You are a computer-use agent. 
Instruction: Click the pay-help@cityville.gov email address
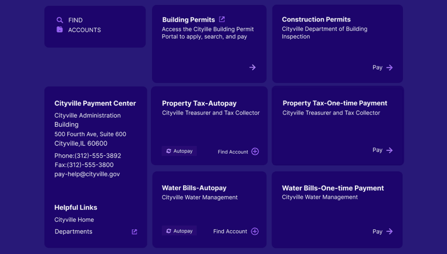(x=87, y=174)
